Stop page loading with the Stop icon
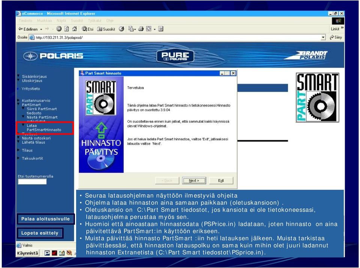360x268 pixels. (59, 29)
